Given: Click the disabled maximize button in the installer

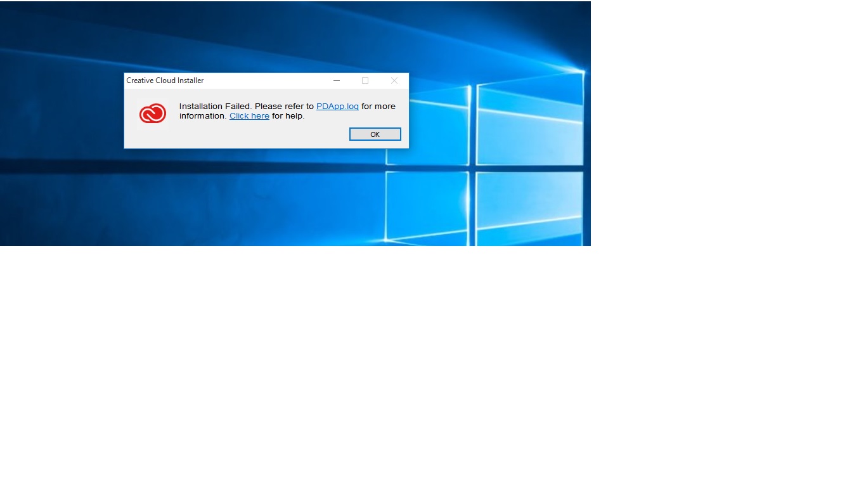Looking at the screenshot, I should 365,81.
